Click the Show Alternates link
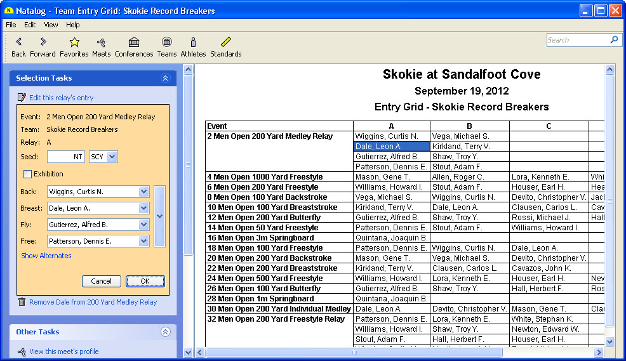 [x=46, y=256]
